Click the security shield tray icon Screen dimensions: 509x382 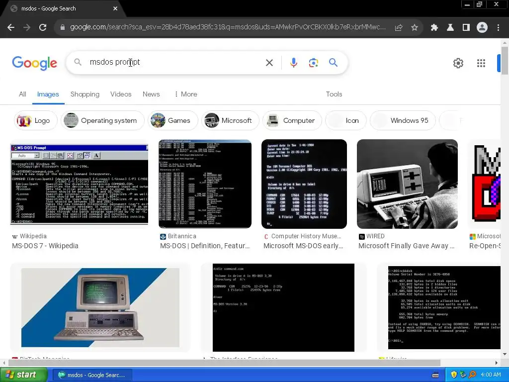[x=454, y=375]
